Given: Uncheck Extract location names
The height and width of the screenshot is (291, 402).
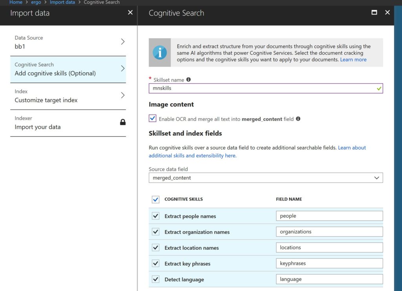Looking at the screenshot, I should (155, 248).
